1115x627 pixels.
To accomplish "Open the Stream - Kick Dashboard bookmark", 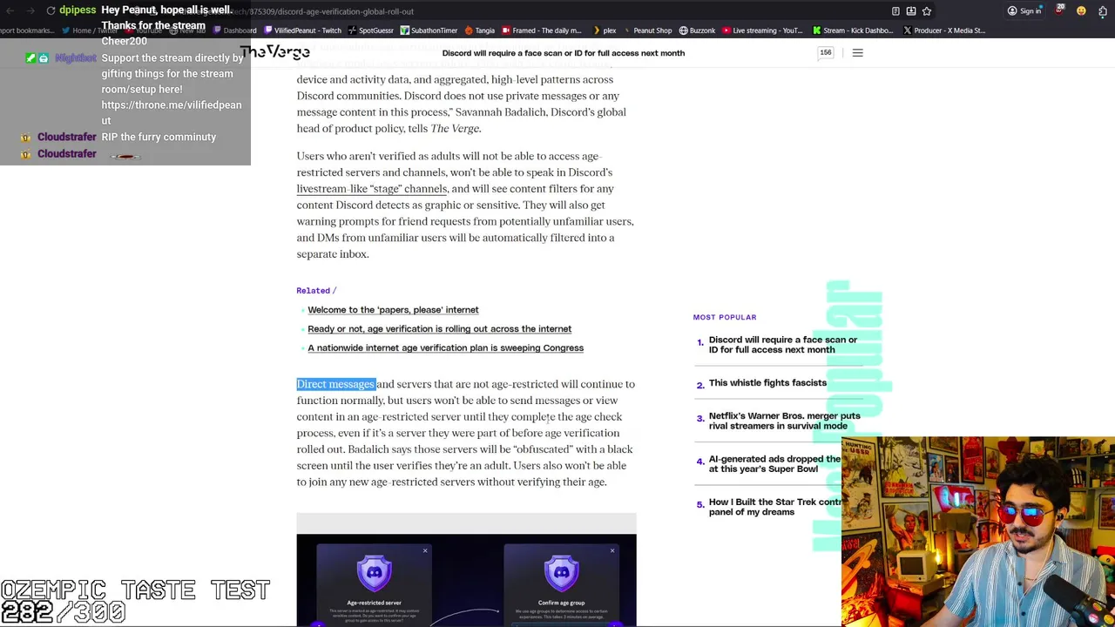I will (x=853, y=30).
